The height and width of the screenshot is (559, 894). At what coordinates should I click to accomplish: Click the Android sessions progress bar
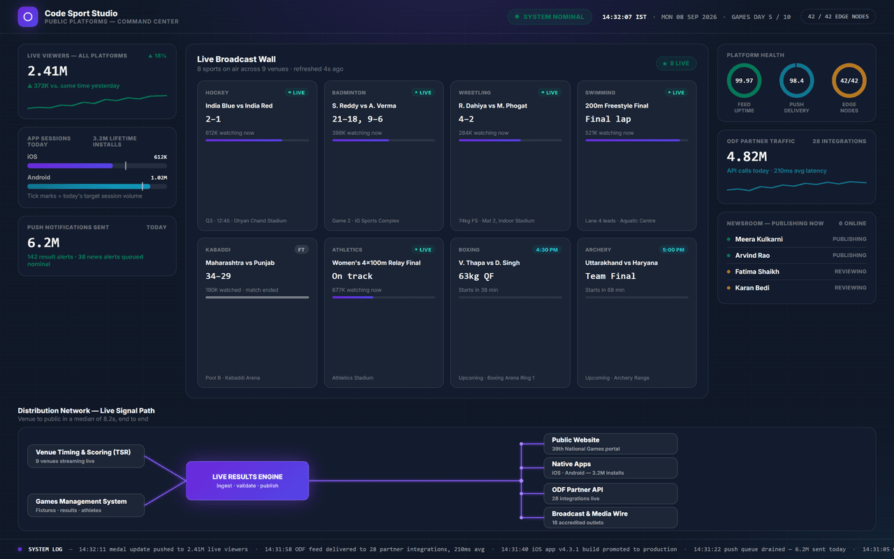[97, 187]
